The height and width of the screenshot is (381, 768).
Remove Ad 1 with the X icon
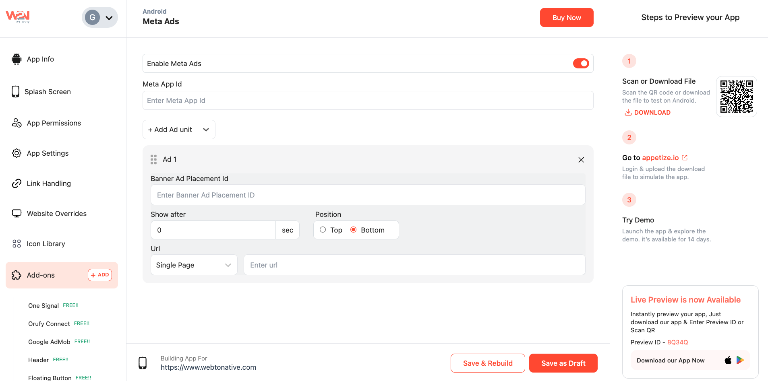(581, 160)
